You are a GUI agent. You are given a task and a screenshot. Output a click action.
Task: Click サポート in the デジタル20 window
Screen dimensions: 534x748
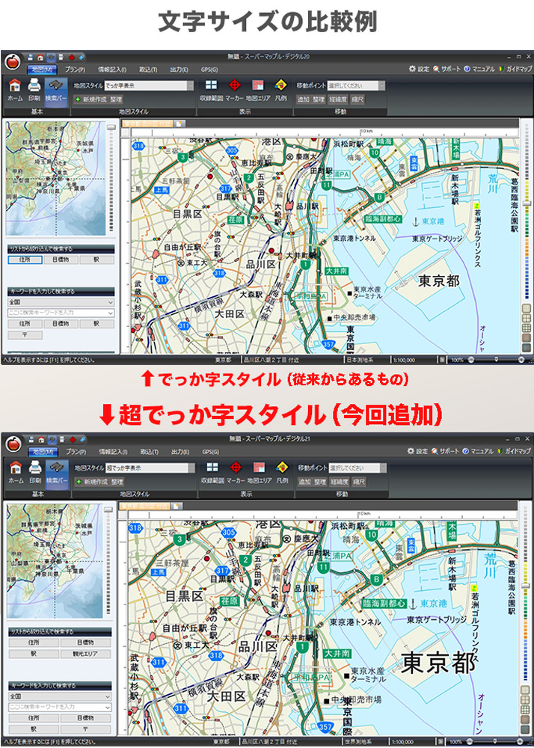point(446,69)
